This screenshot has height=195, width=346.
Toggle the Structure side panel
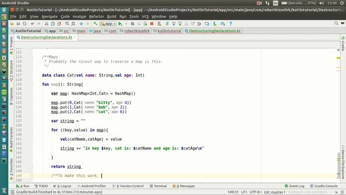11,71
